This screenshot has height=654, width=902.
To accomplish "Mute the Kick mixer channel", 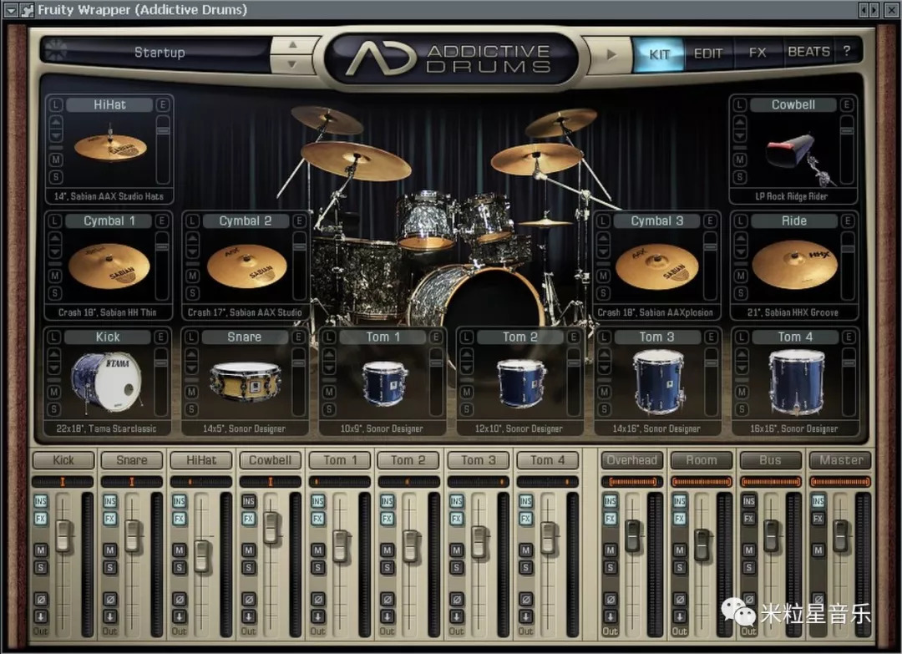I will [x=40, y=550].
